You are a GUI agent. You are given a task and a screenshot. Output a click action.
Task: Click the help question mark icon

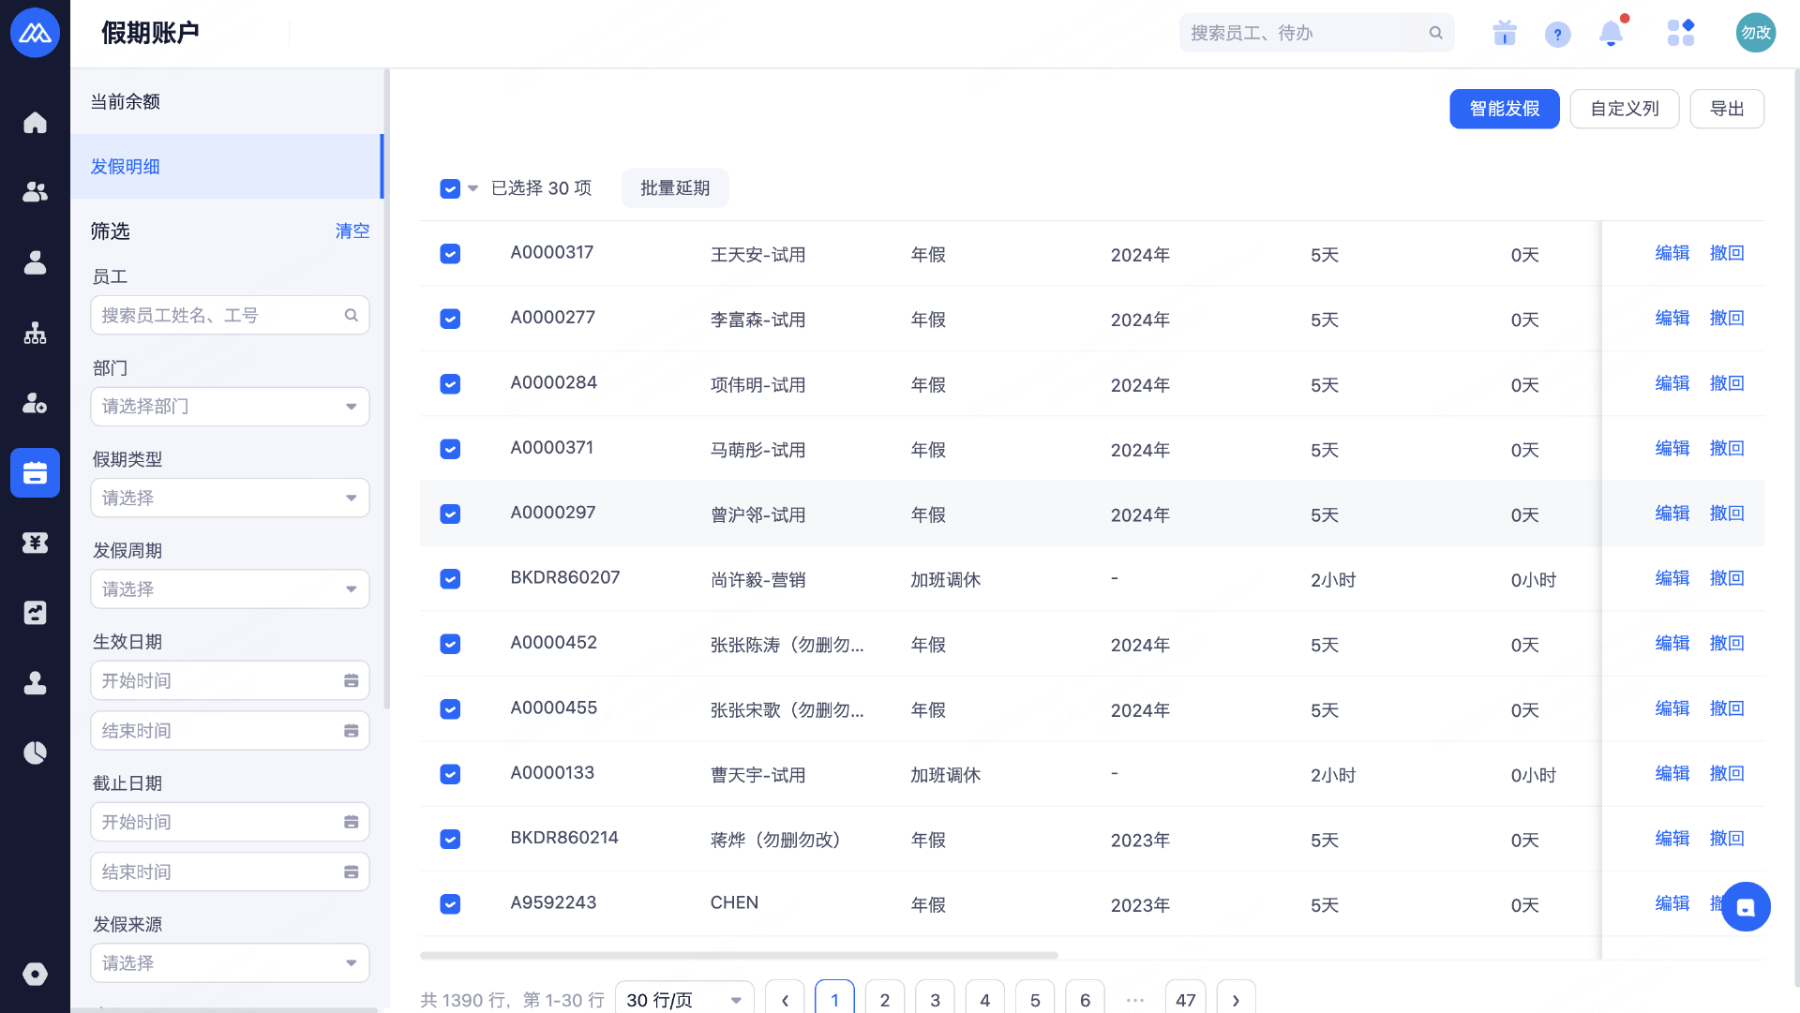tap(1557, 35)
